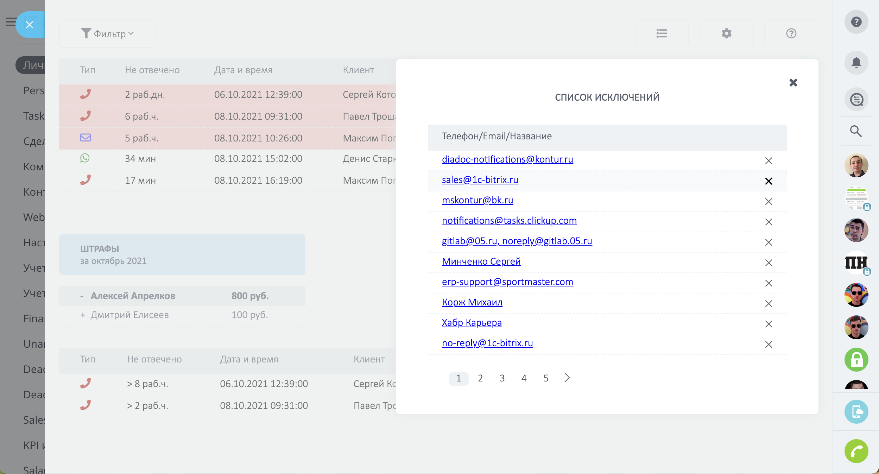This screenshot has width=879, height=474.
Task: Go to page 3 of exclusions
Action: tap(502, 378)
